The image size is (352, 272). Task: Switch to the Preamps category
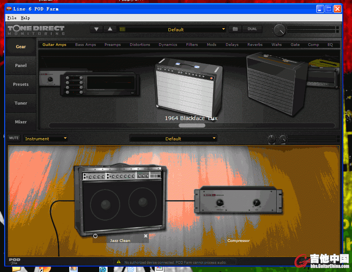[113, 44]
